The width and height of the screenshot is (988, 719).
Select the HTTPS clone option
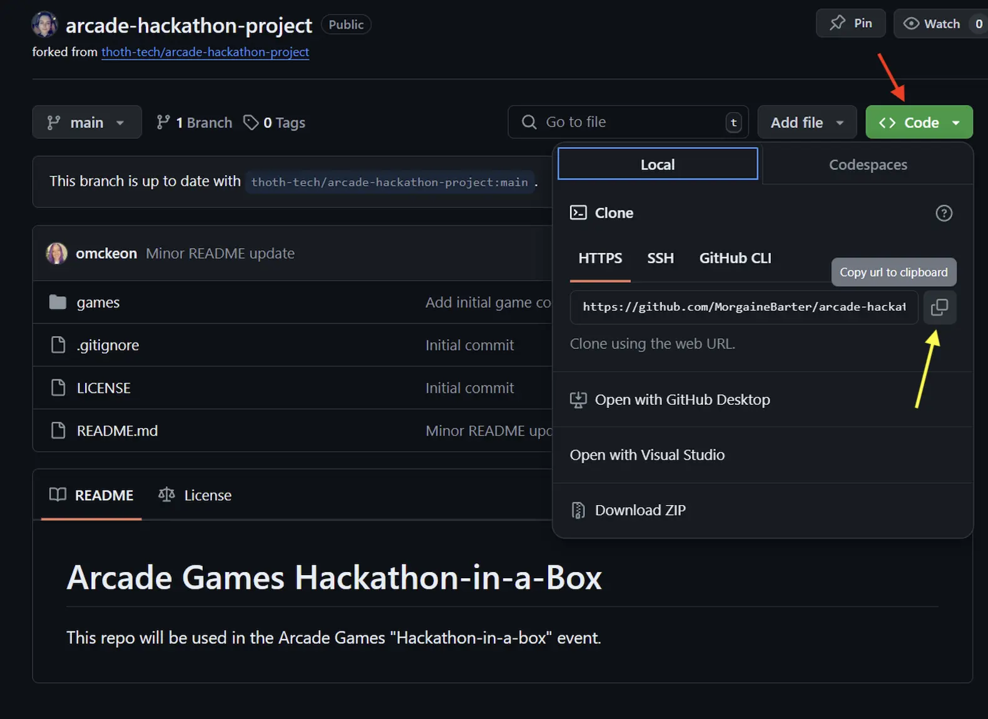600,258
